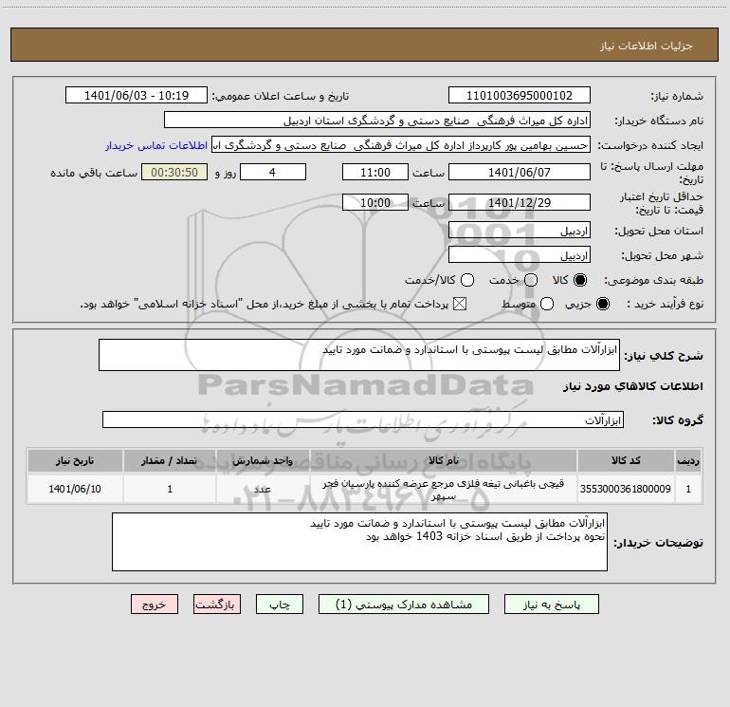Click the ردیف column header

point(688,460)
